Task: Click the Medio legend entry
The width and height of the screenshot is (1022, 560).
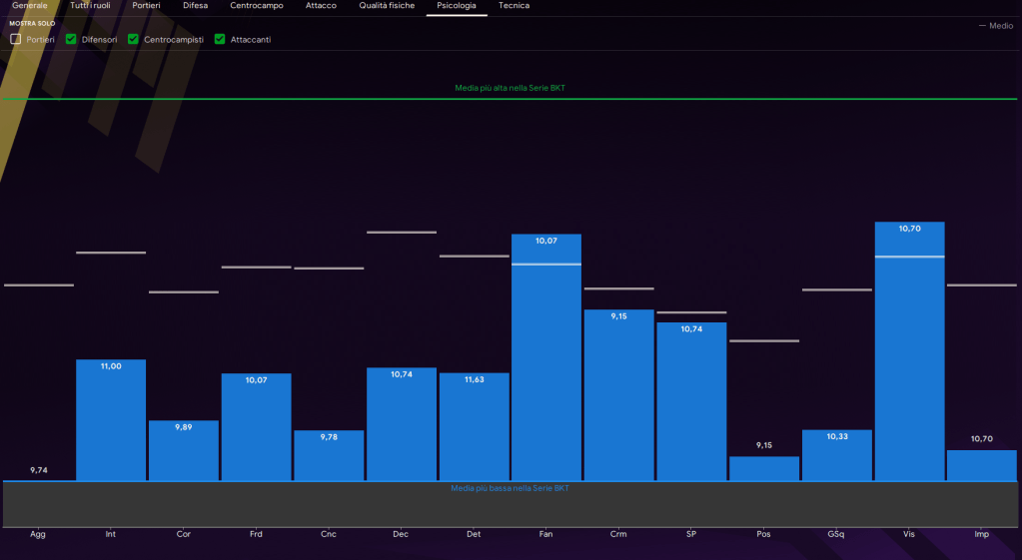Action: click(x=995, y=26)
